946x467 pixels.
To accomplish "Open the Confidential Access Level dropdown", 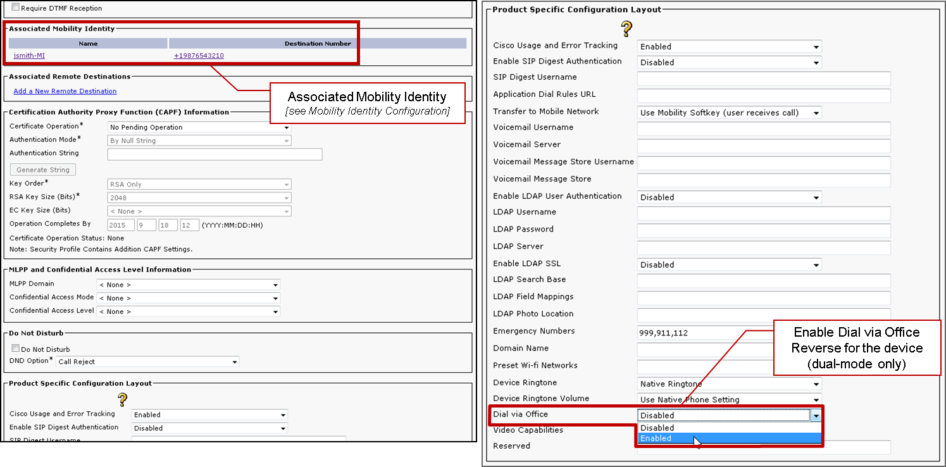I will pyautogui.click(x=189, y=311).
